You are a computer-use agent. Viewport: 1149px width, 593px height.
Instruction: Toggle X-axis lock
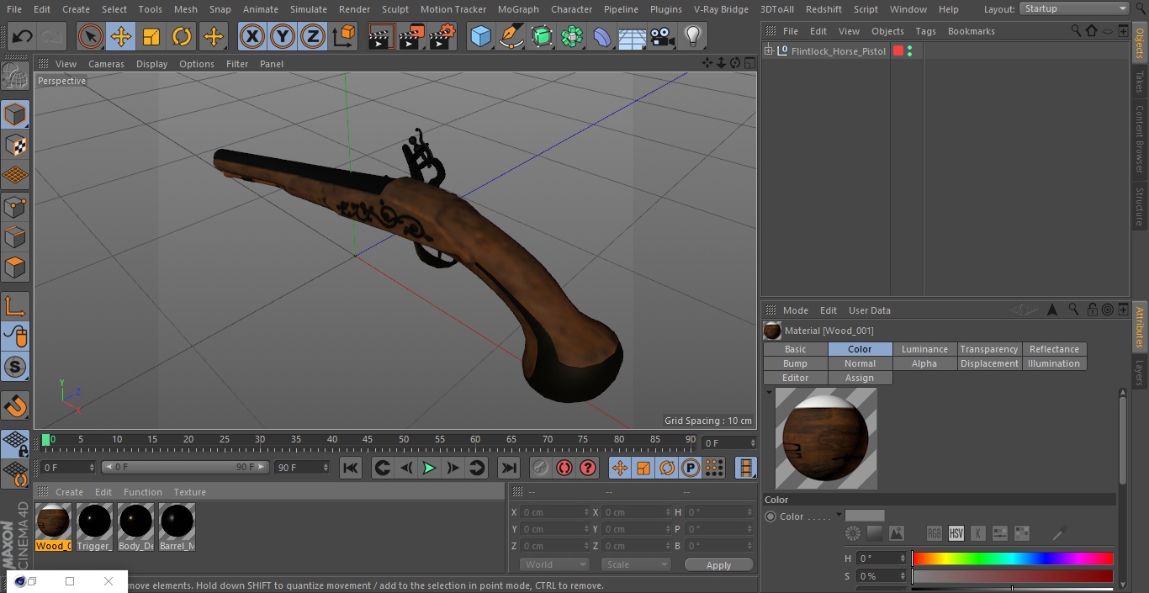(x=252, y=37)
